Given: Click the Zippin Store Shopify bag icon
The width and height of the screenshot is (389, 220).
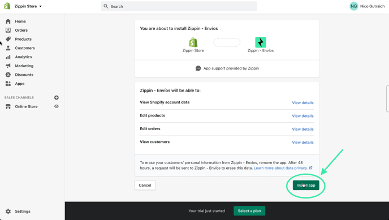Looking at the screenshot, I should (193, 42).
